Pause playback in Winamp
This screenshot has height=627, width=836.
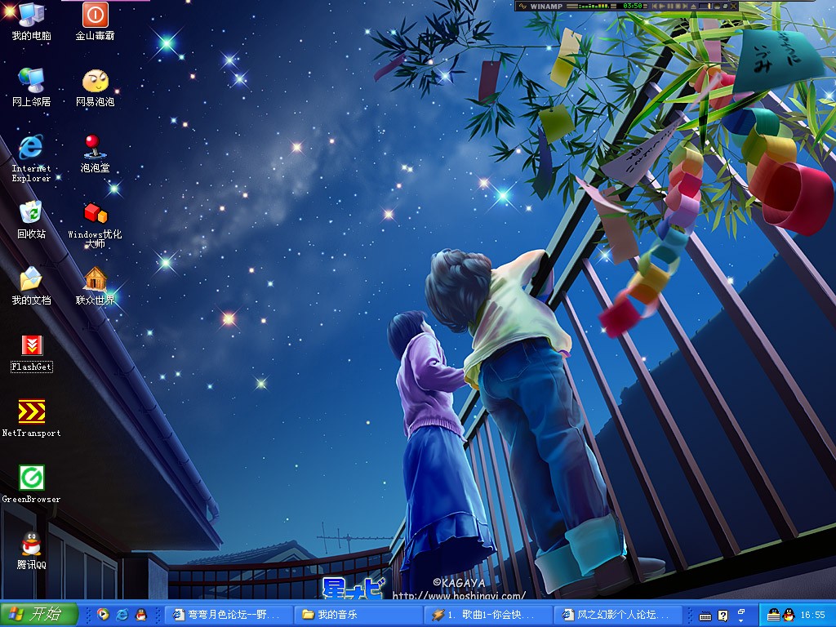pyautogui.click(x=670, y=7)
